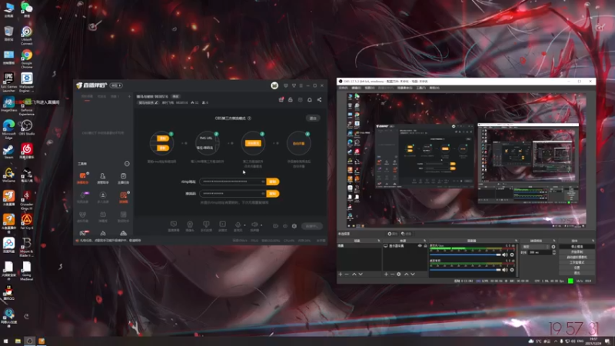Image resolution: width=615 pixels, height=346 pixels.
Task: Mute second audio track speaker in OBS mixer
Action: tap(505, 270)
